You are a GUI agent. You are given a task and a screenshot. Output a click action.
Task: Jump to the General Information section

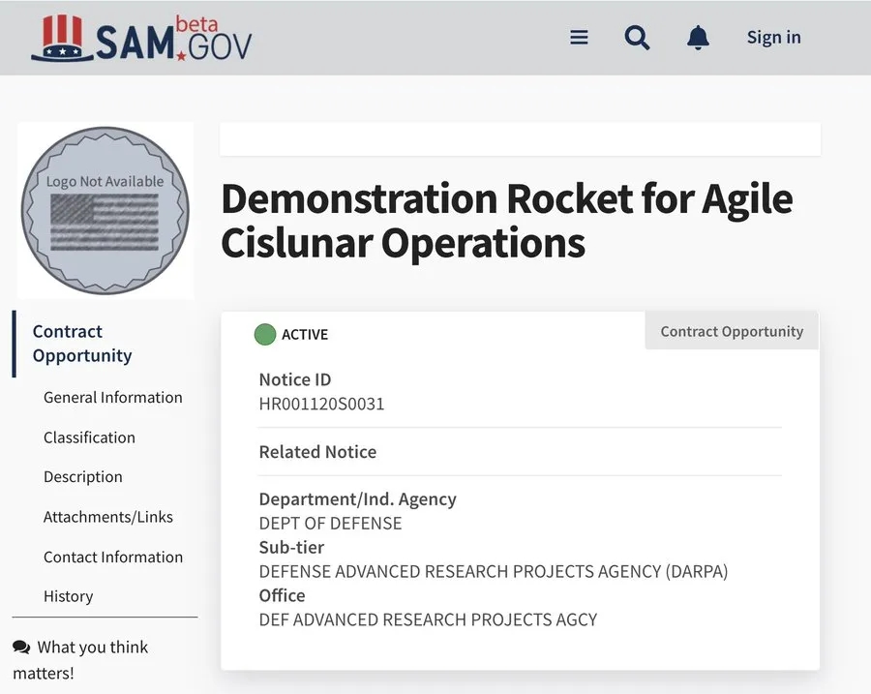[112, 398]
